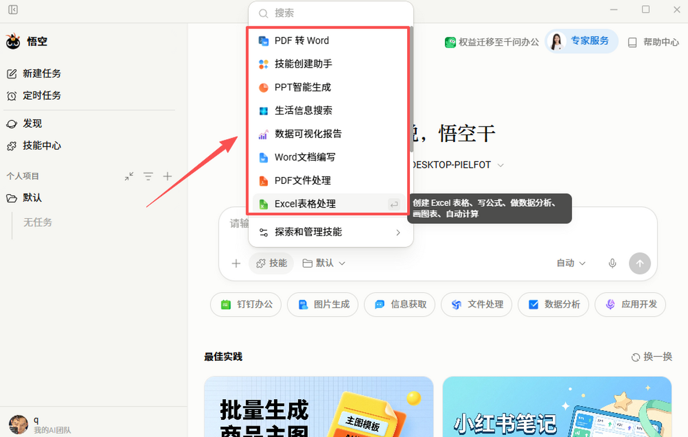Click the plus attach icon in the input box
This screenshot has width=688, height=437.
tap(236, 263)
